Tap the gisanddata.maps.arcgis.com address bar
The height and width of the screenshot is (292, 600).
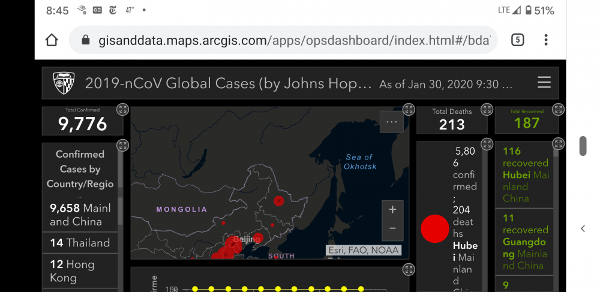(283, 40)
